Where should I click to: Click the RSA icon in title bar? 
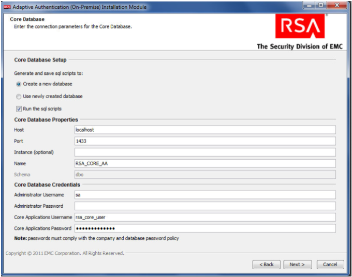click(7, 7)
